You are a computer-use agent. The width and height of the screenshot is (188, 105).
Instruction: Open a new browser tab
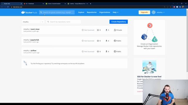[x=90, y=4]
